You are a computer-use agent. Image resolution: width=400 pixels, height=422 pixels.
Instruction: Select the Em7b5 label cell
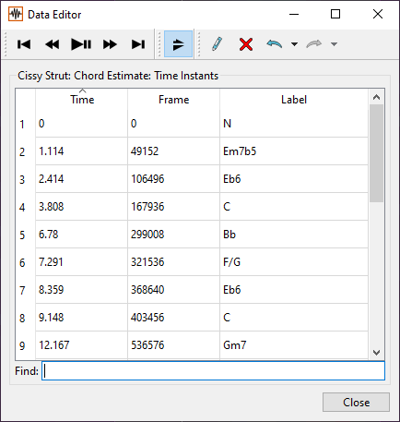tap(294, 151)
